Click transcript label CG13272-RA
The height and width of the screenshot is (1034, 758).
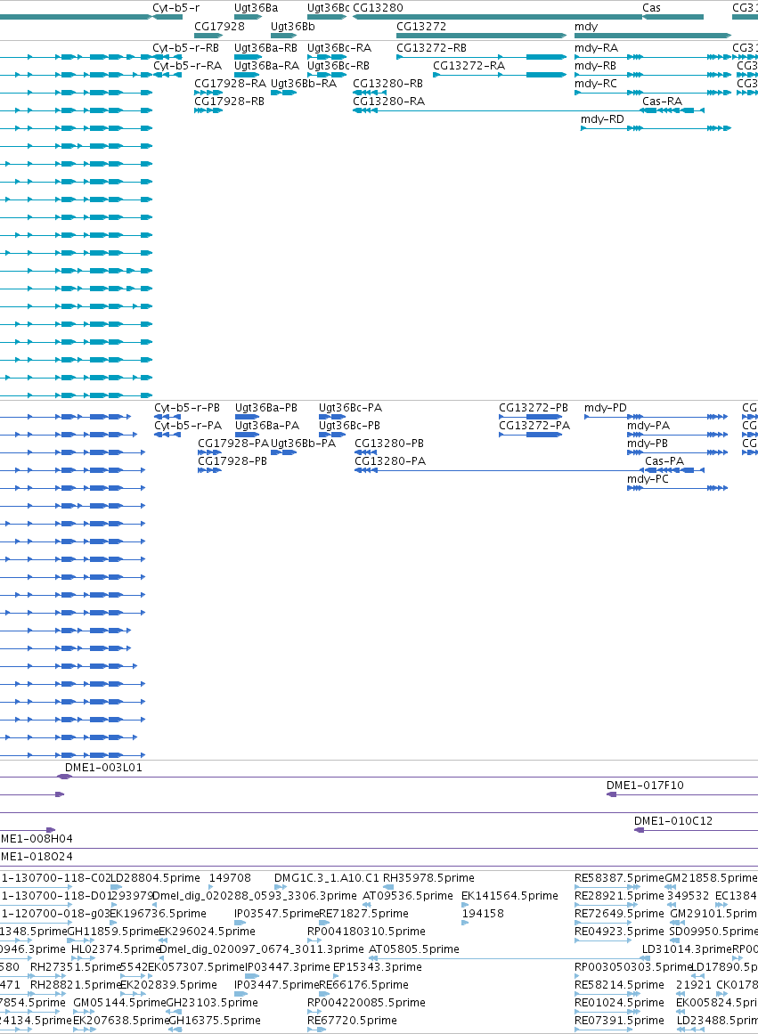(469, 66)
